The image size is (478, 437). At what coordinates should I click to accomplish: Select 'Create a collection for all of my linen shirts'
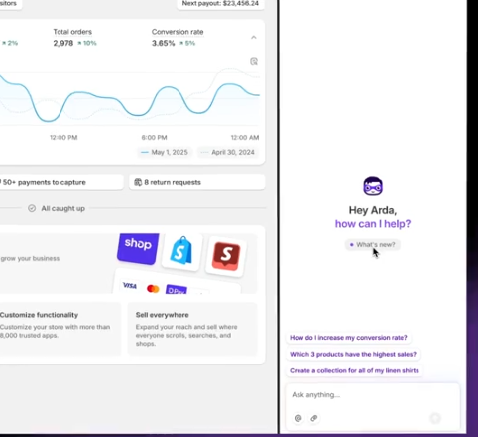(354, 370)
